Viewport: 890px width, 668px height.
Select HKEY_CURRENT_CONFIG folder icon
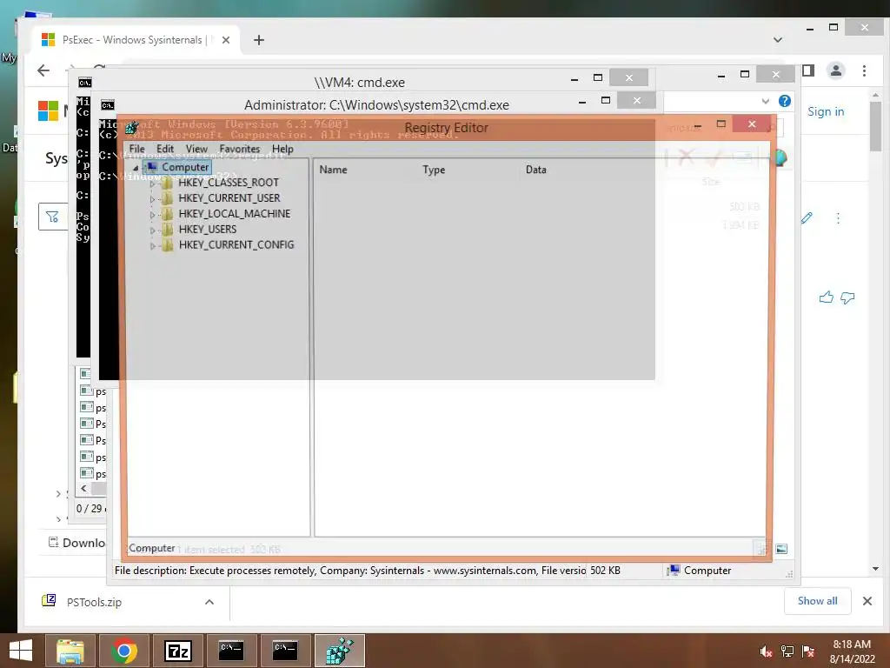click(x=167, y=244)
